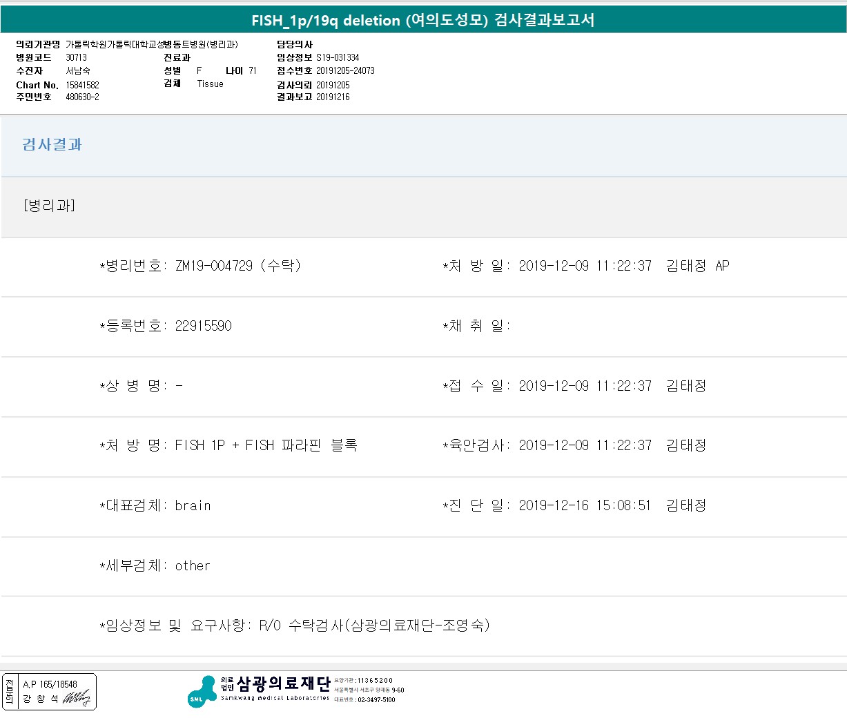Screen dimensions: 847x718
Task: Click the specimen type value Tissue
Action: (210, 84)
